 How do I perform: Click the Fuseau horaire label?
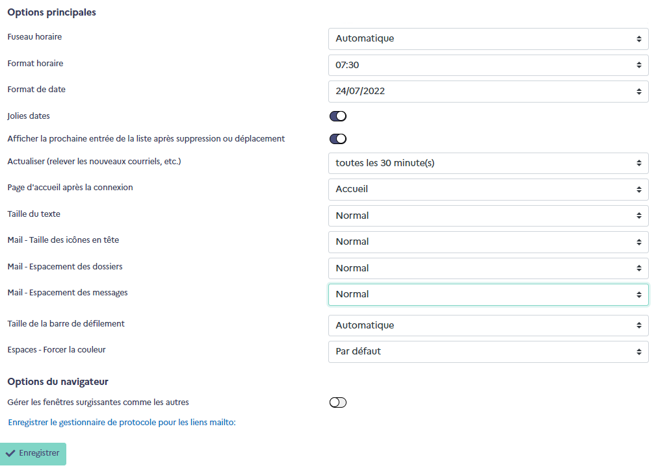[34, 36]
